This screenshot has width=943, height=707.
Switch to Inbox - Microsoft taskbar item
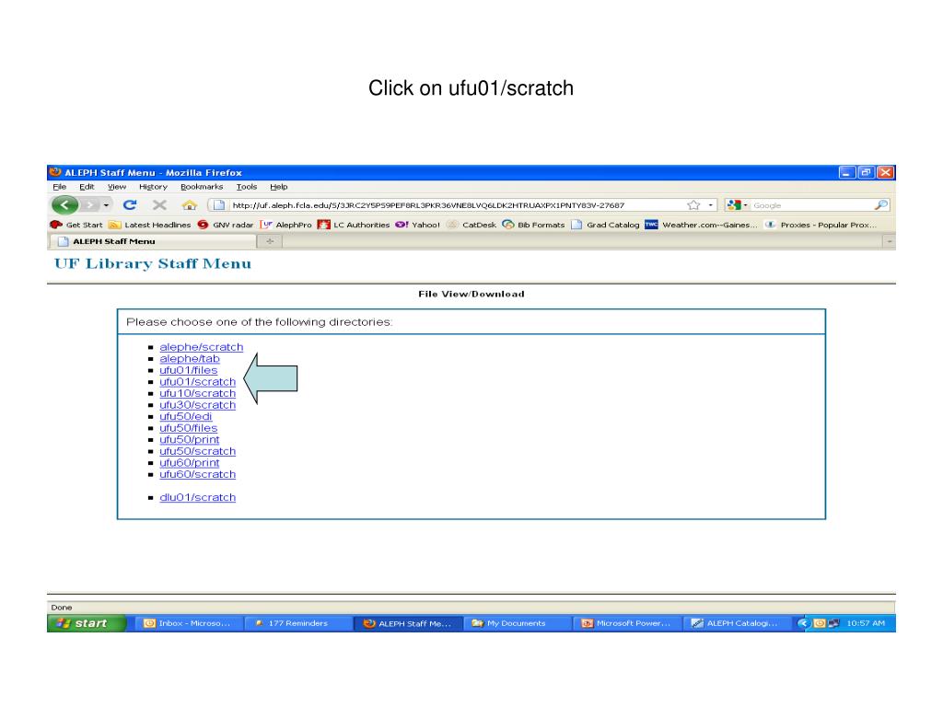click(189, 623)
